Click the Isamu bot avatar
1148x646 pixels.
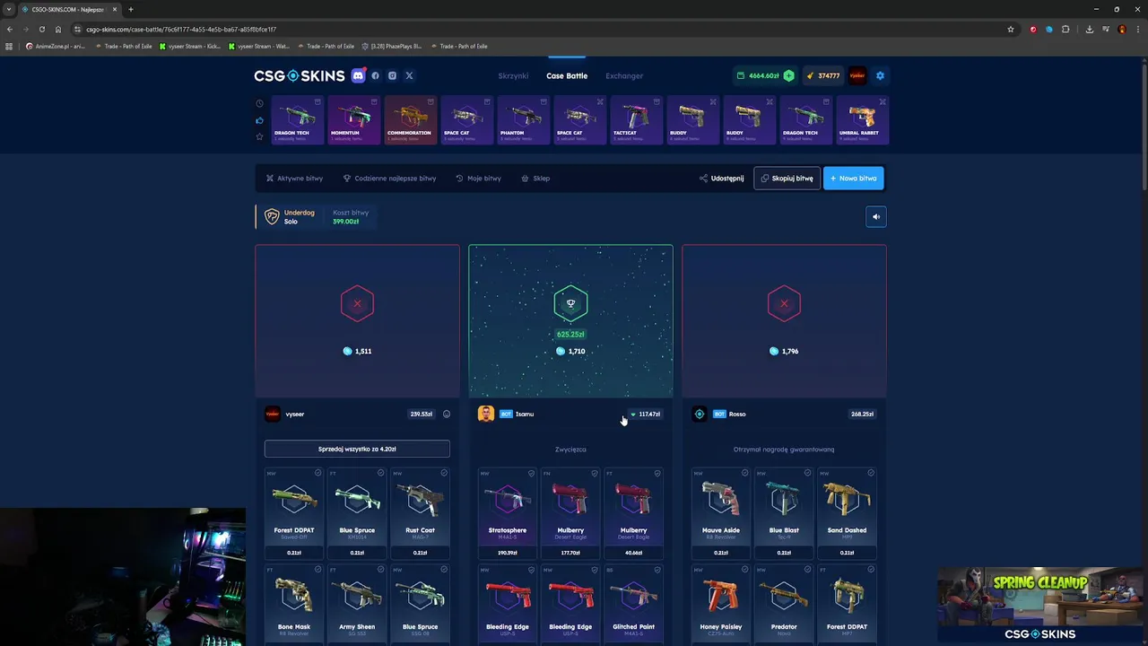485,414
